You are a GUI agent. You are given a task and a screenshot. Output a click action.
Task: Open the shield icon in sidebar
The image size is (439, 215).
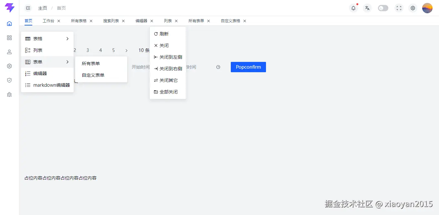click(x=9, y=80)
